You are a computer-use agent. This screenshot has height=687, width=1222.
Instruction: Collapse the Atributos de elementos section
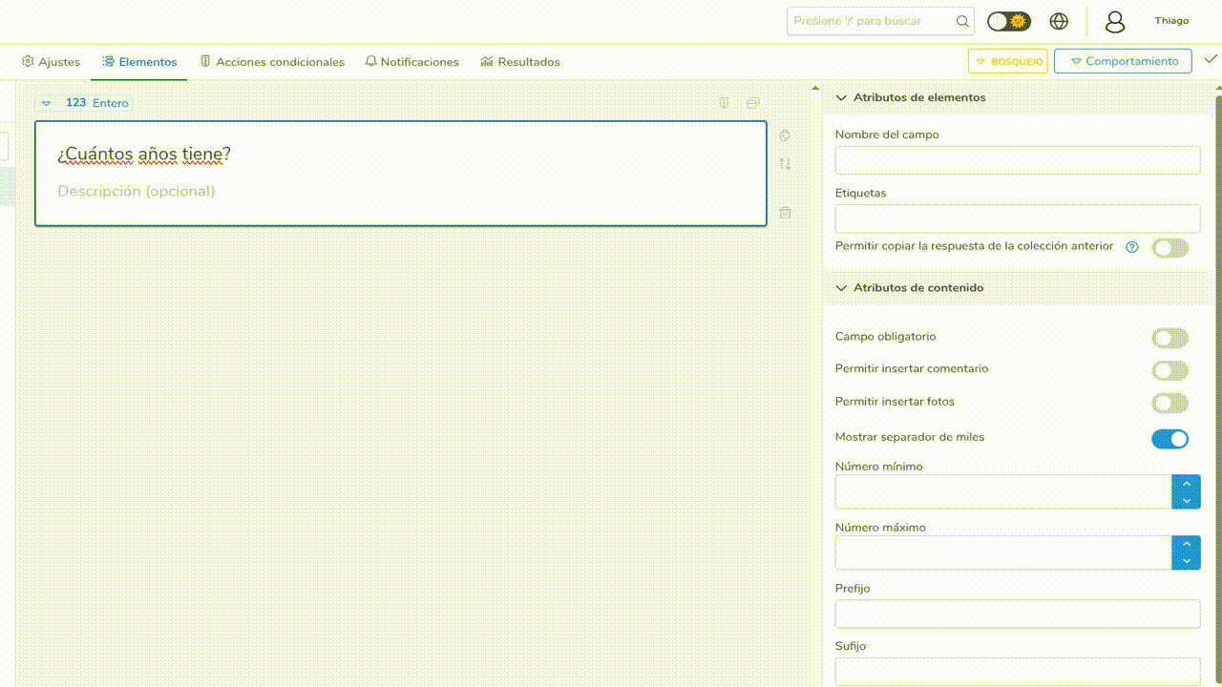pos(842,97)
